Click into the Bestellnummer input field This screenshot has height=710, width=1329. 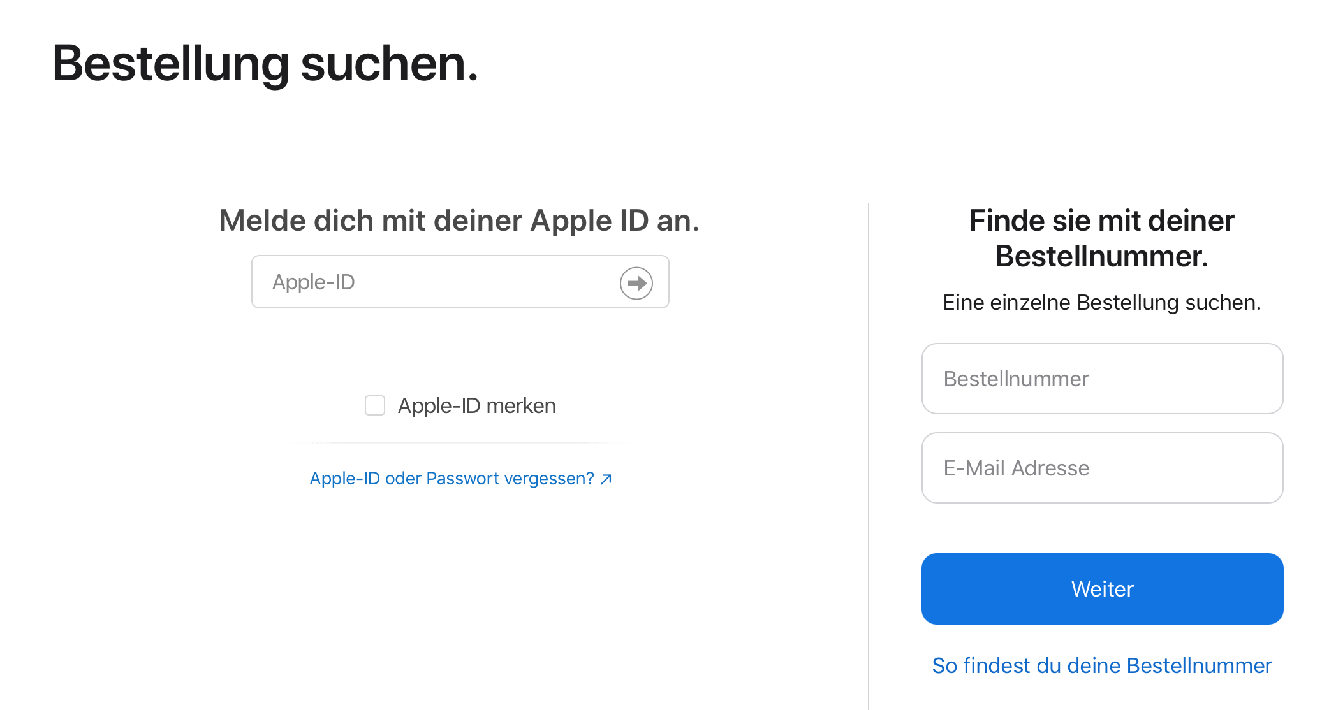(1102, 379)
